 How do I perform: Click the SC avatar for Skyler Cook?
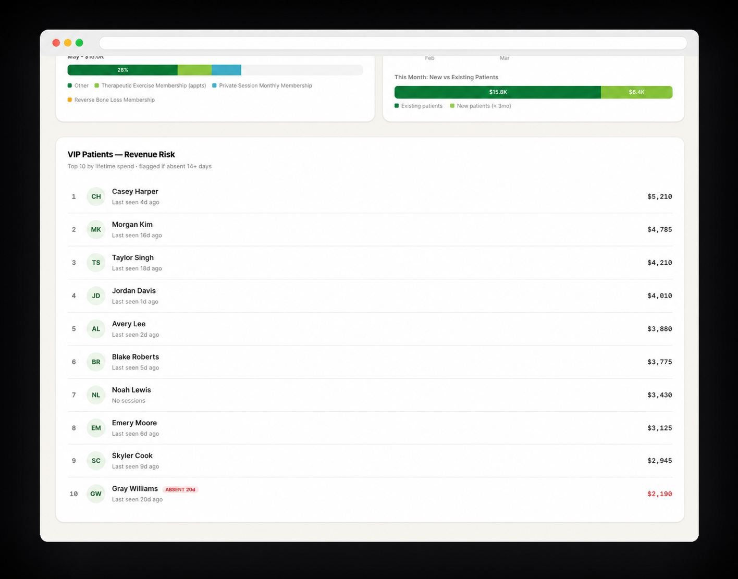(x=96, y=461)
